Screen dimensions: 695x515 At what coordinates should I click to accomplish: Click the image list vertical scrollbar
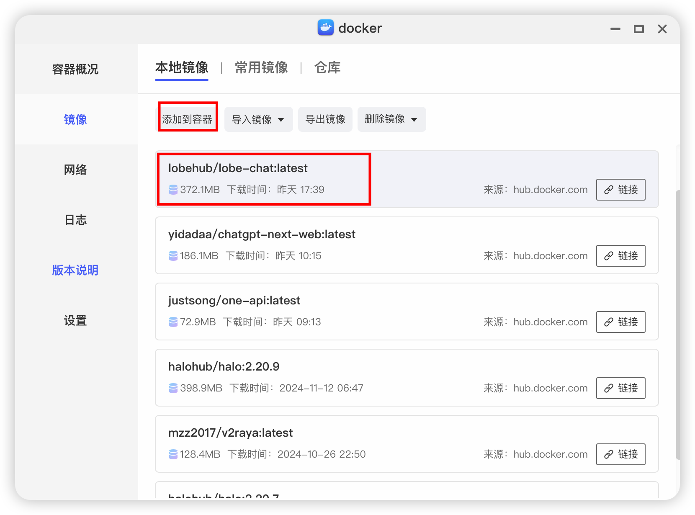click(x=678, y=325)
